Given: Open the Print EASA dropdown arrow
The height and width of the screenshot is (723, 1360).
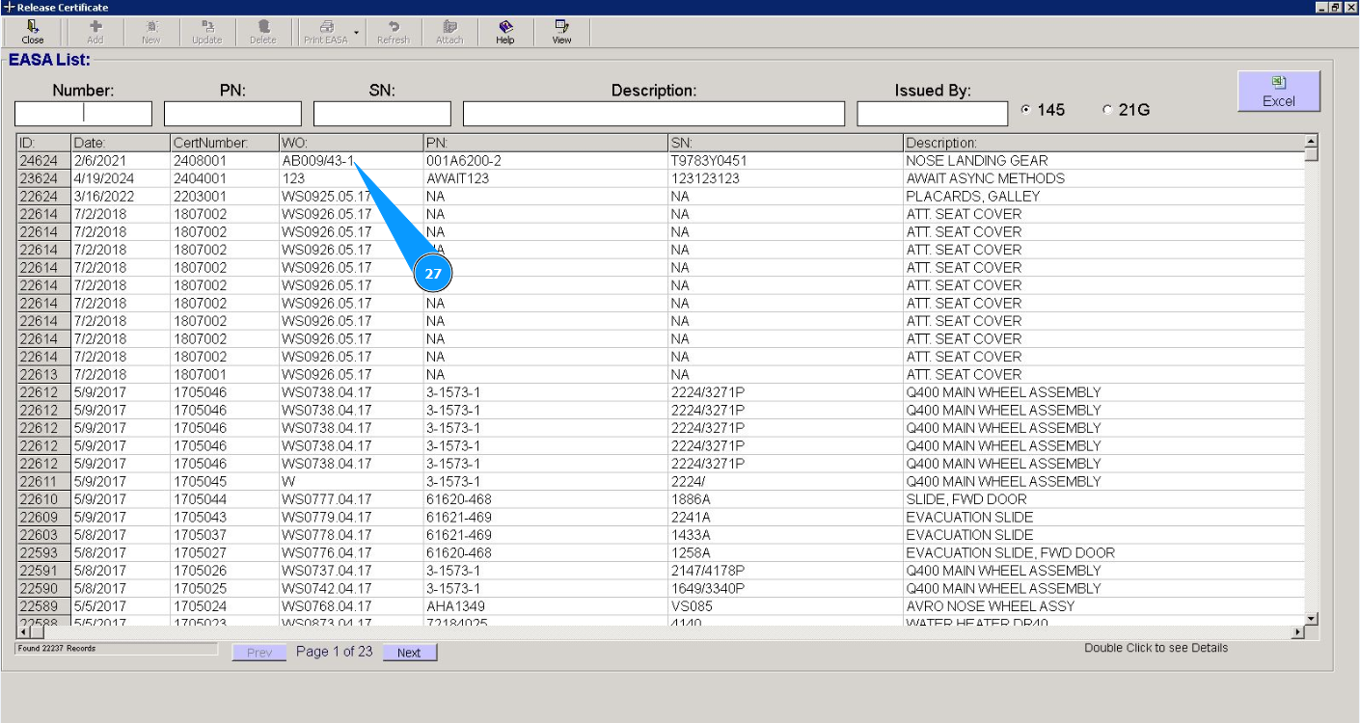Looking at the screenshot, I should click(x=356, y=32).
